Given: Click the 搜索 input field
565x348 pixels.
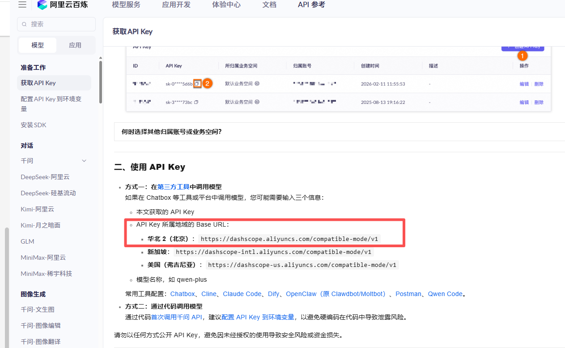Looking at the screenshot, I should click(56, 24).
